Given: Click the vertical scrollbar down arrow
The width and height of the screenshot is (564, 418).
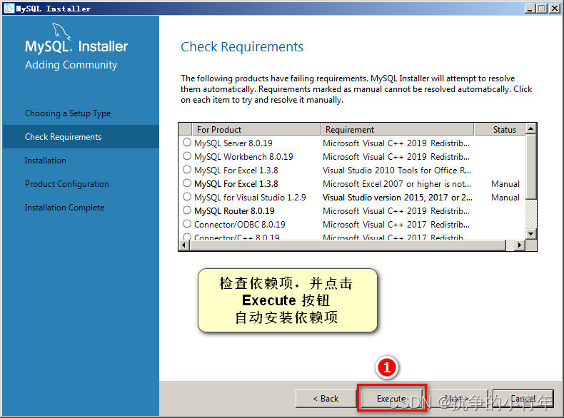Looking at the screenshot, I should [x=531, y=234].
